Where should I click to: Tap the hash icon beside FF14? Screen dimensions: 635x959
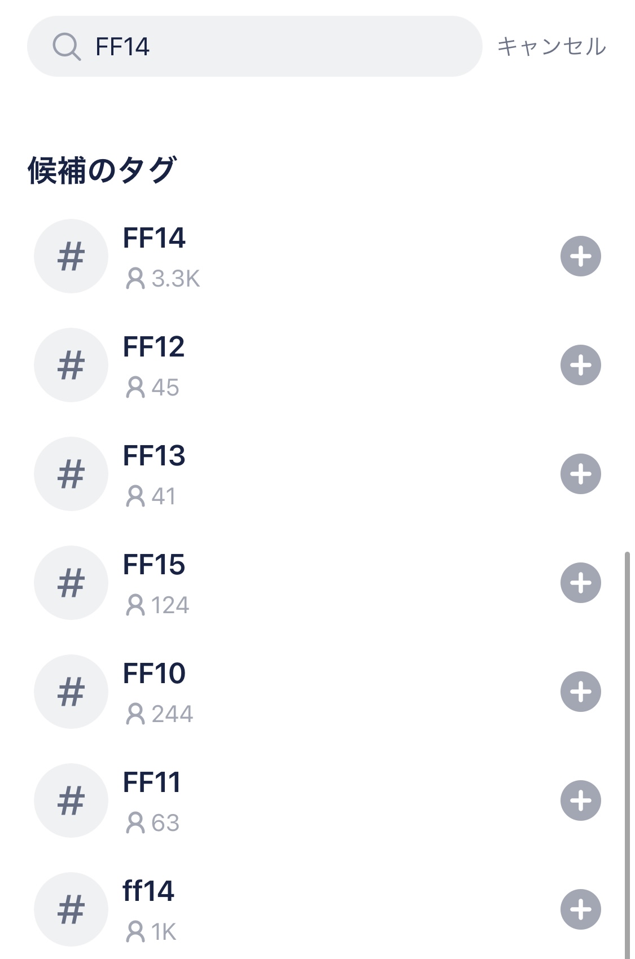(71, 256)
